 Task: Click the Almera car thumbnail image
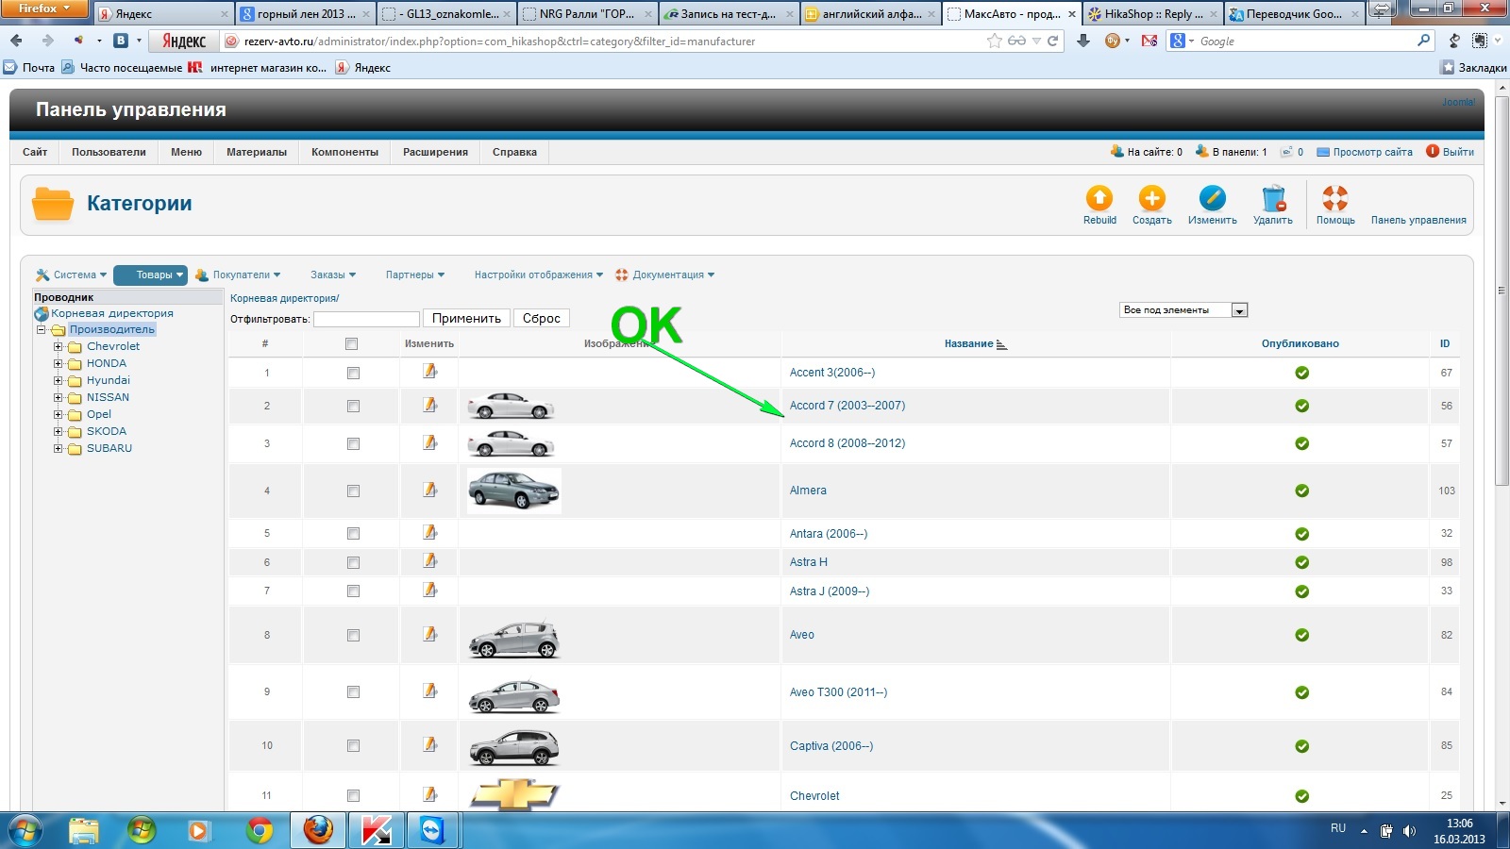(514, 491)
